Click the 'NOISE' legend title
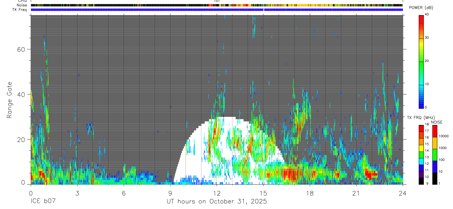This screenshot has height=209, width=453. [437, 122]
